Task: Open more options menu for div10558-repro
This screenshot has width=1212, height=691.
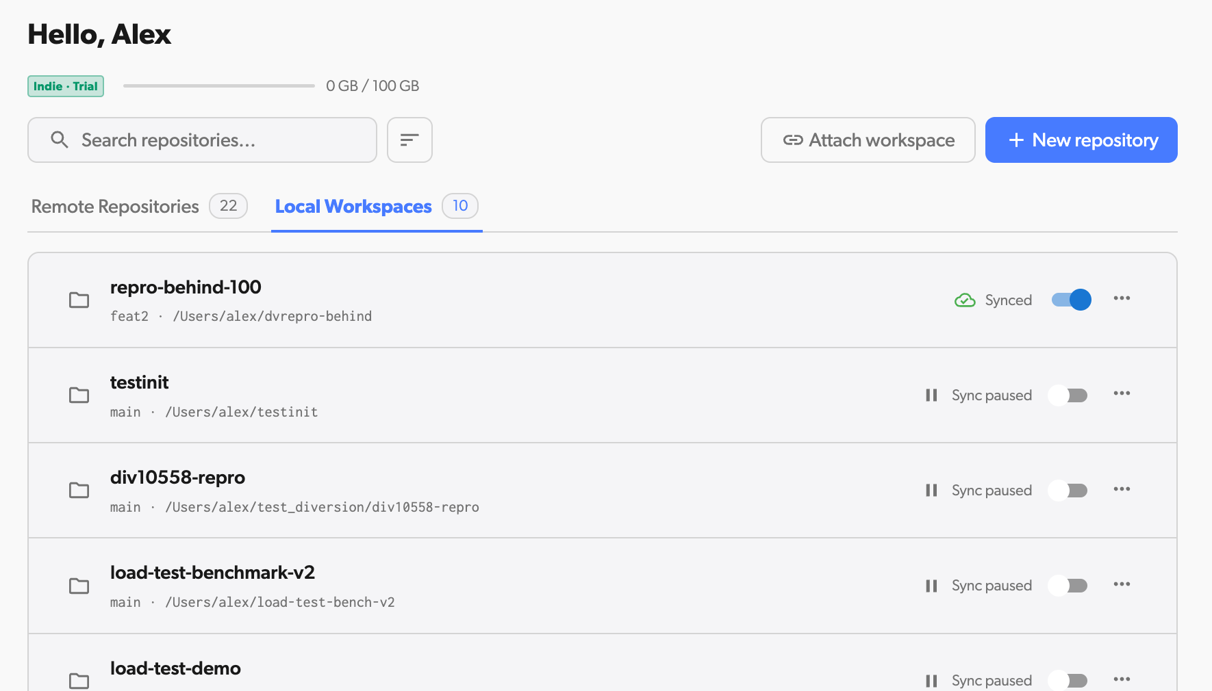Action: pyautogui.click(x=1122, y=489)
